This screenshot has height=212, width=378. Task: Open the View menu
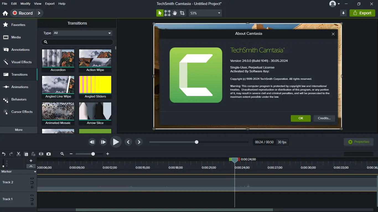38,4
